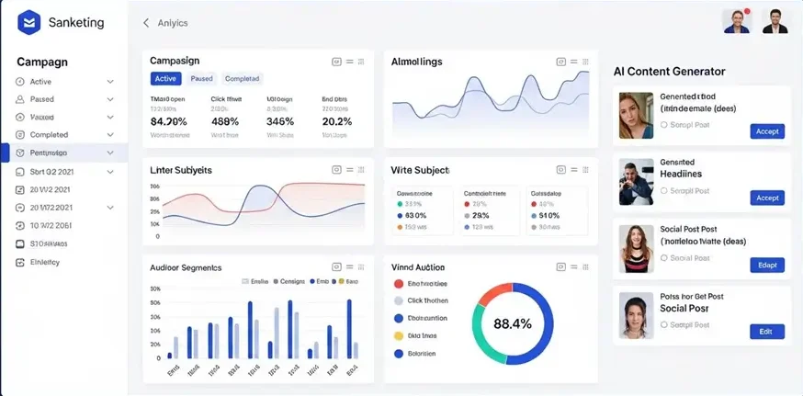
Task: Expand the Completed sidebar item chevron
Action: 110,135
